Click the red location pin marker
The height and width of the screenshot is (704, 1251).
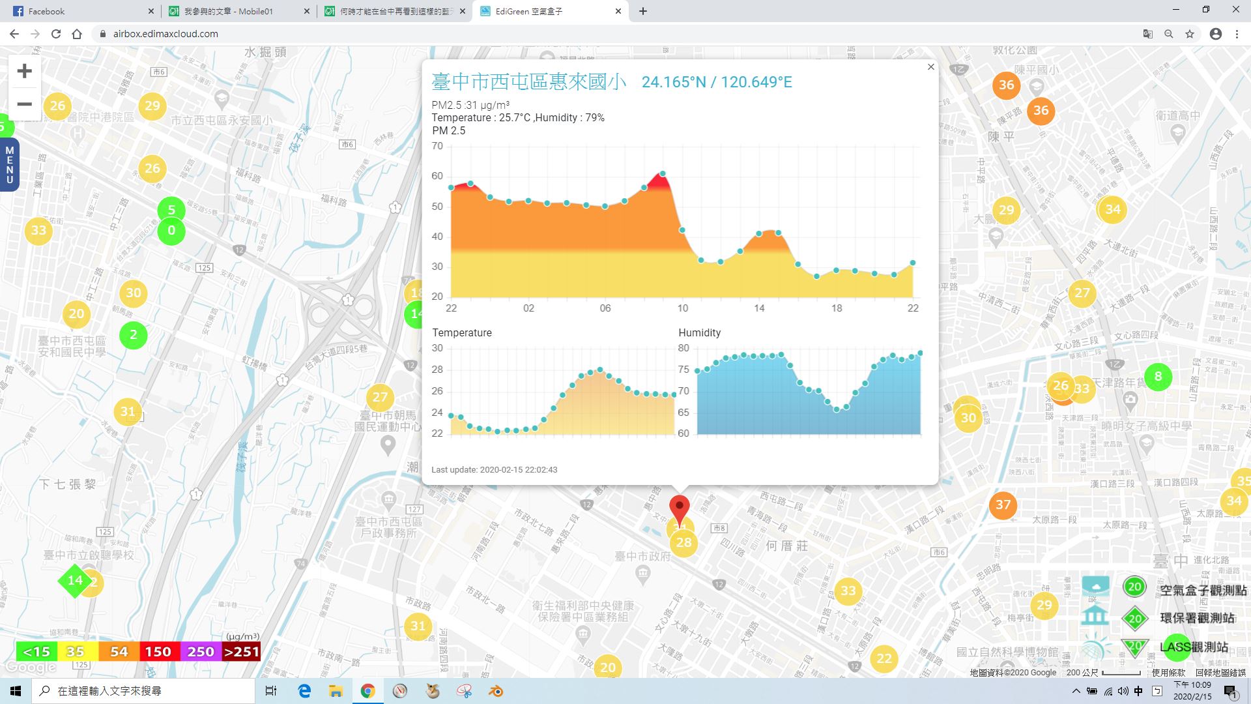tap(680, 508)
